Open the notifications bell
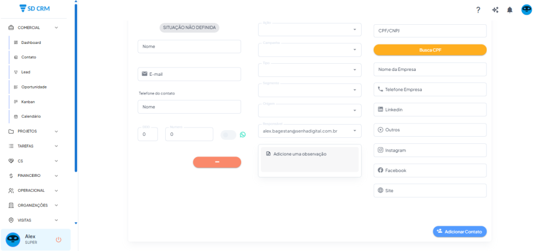The width and height of the screenshot is (534, 251). pos(510,10)
